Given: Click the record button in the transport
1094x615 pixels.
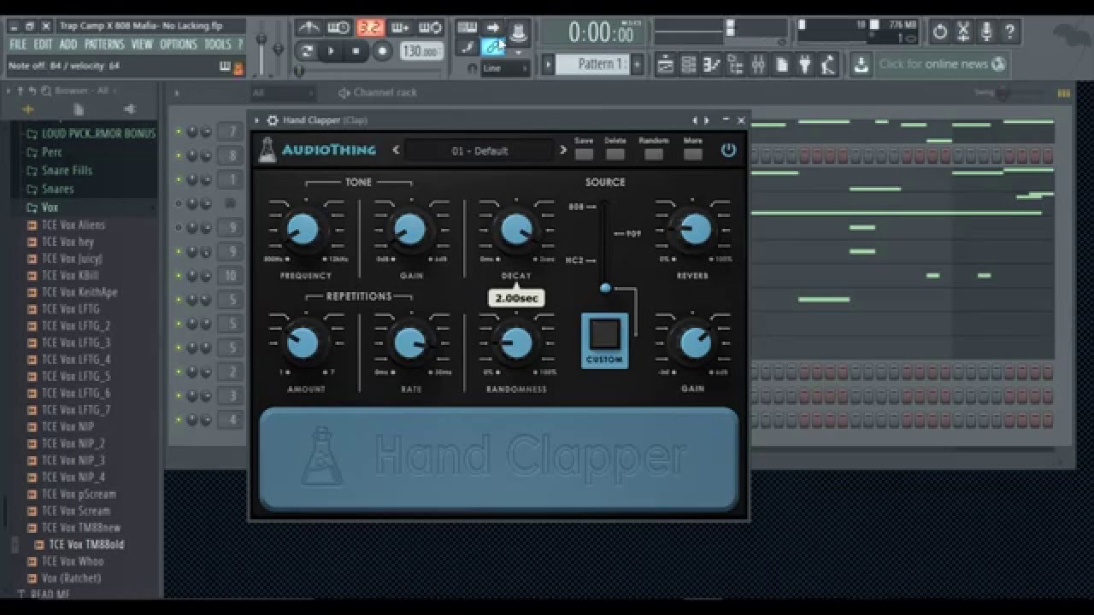Looking at the screenshot, I should pyautogui.click(x=382, y=51).
